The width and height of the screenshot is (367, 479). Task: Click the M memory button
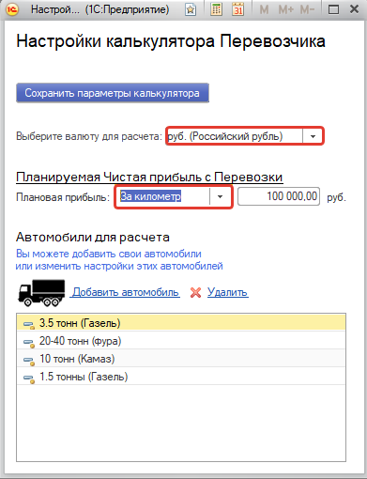pos(264,10)
